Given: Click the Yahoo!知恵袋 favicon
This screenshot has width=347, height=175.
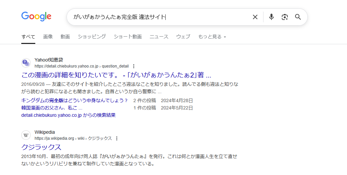Looking at the screenshot, I should (26, 63).
